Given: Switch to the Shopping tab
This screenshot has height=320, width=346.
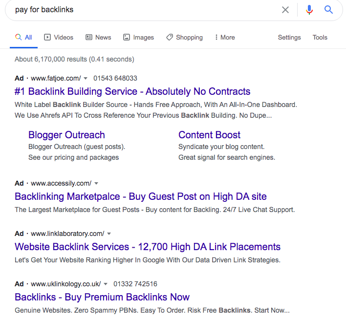Looking at the screenshot, I should (184, 38).
